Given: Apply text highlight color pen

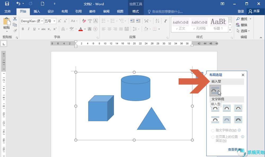Looking at the screenshot, I should tap(72, 29).
